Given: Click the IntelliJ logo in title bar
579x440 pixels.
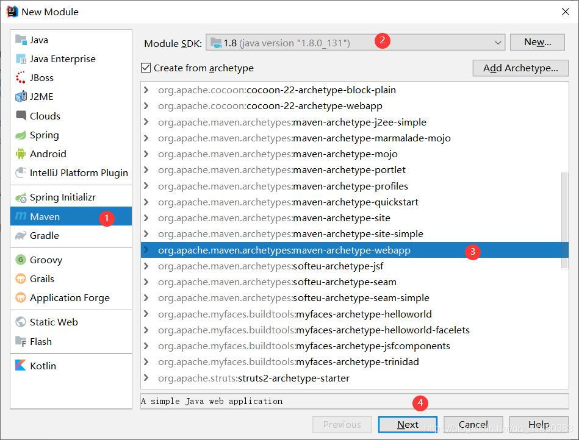Looking at the screenshot, I should [12, 12].
